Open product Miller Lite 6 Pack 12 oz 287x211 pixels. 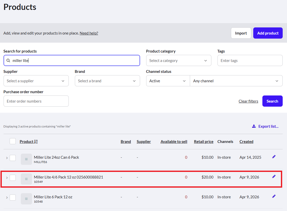[x=53, y=197]
